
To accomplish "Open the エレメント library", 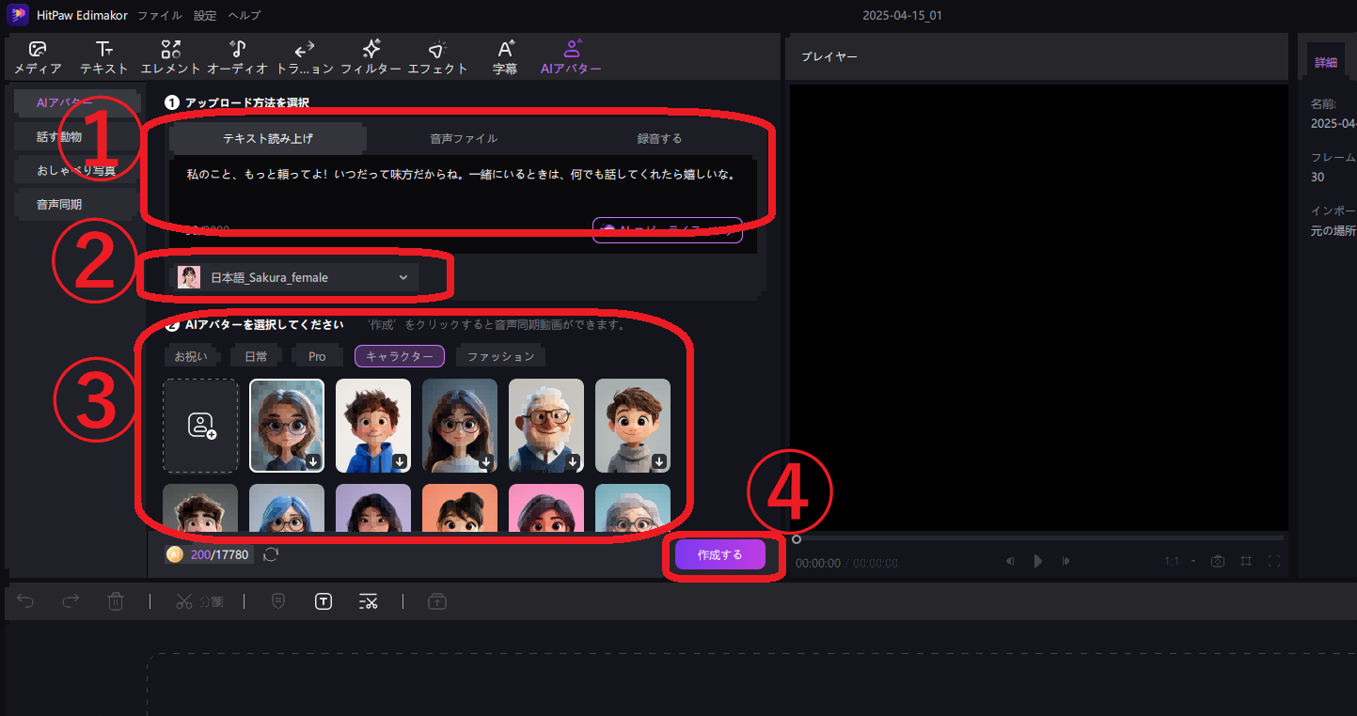I will click(x=173, y=56).
